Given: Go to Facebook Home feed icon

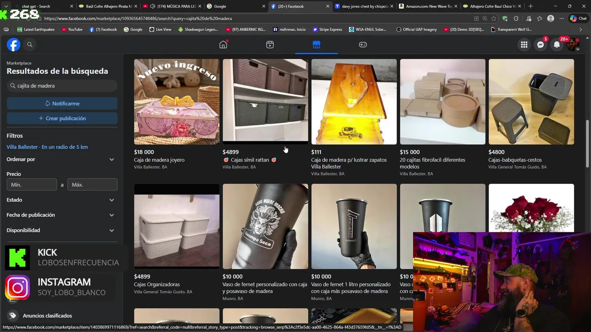Looking at the screenshot, I should 223,45.
